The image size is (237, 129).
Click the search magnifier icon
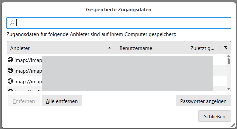12,23
